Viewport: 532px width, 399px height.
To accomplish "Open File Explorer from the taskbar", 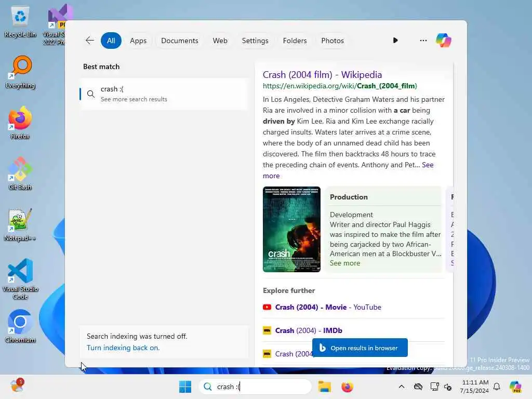I will [324, 387].
